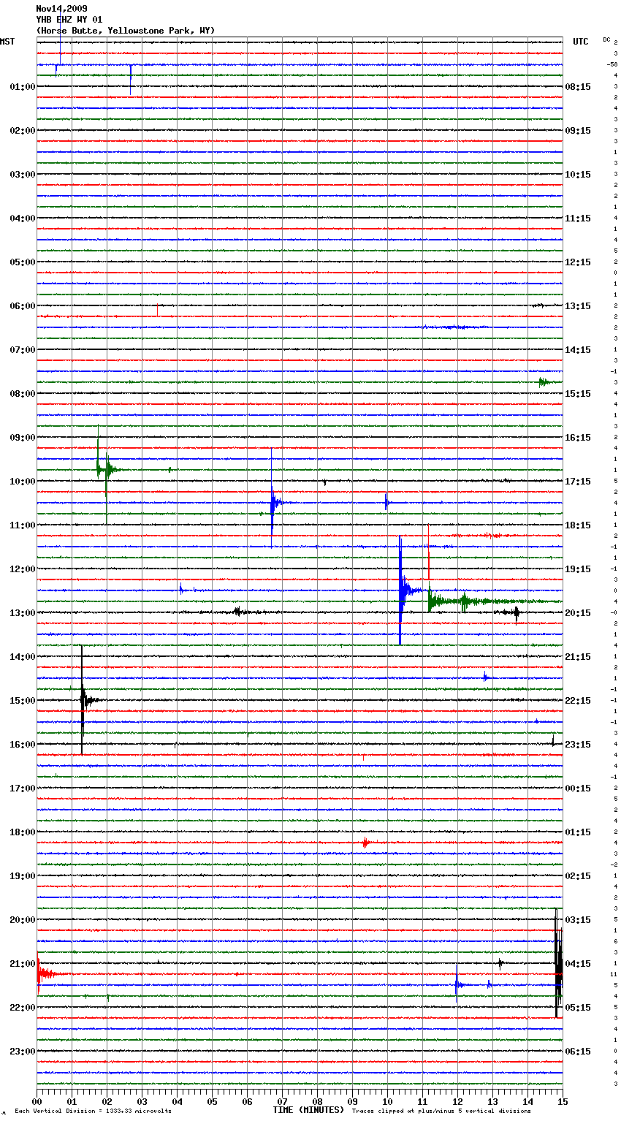Click the "UTC" column header
Image resolution: width=621 pixels, height=1121 pixels.
click(580, 42)
